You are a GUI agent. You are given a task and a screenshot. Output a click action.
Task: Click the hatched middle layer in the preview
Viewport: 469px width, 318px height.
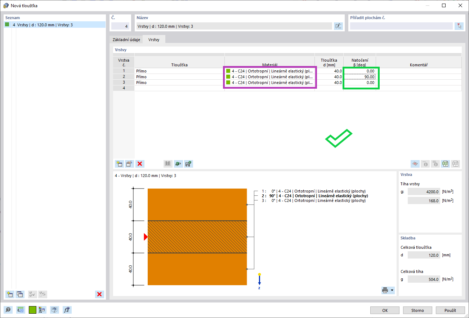[x=197, y=237]
